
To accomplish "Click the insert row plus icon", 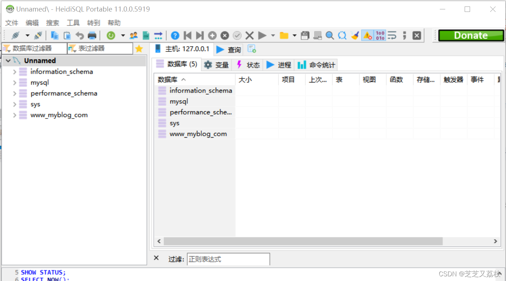I will (212, 35).
